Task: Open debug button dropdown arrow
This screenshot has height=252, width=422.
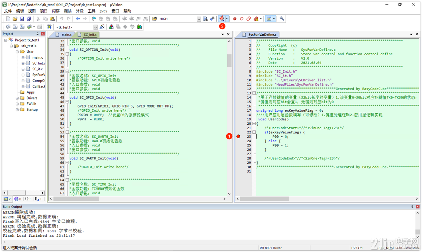Action: 227,19
